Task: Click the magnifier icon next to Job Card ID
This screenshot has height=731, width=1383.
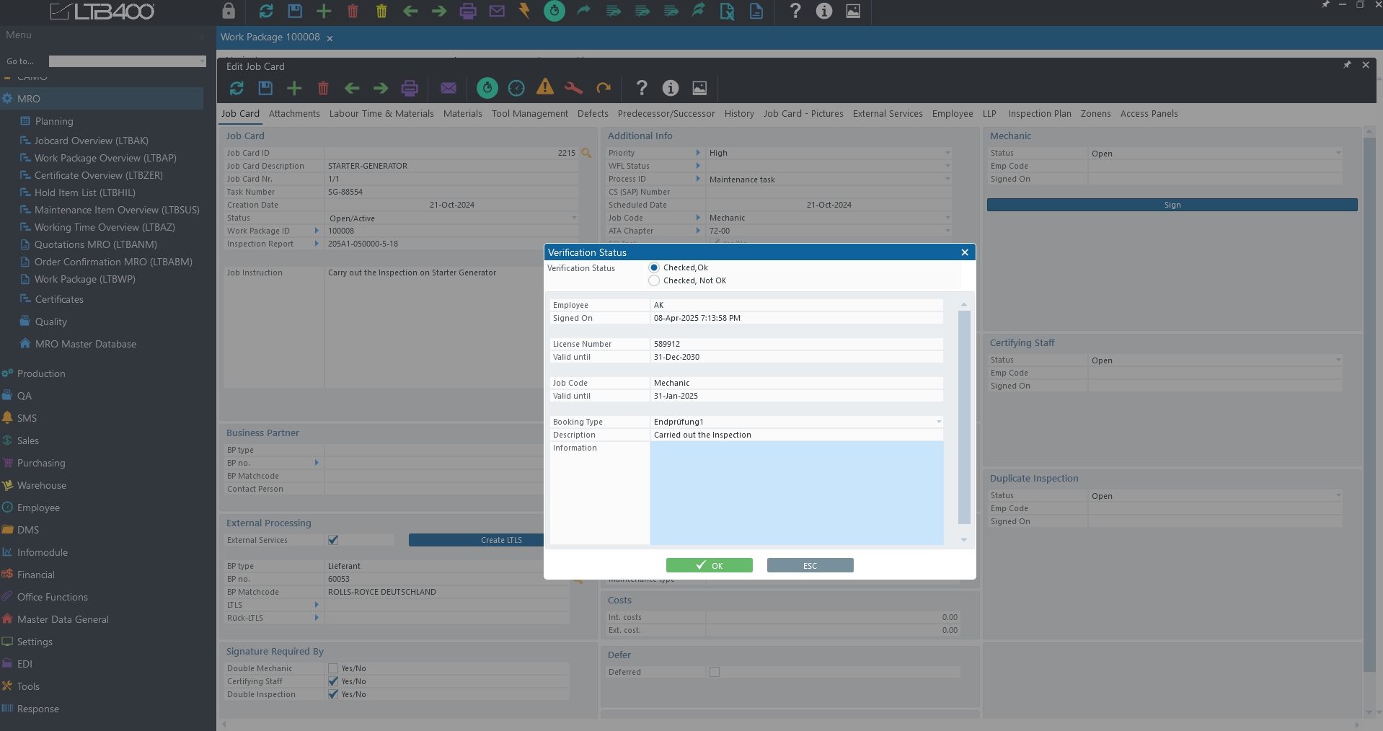Action: click(586, 153)
